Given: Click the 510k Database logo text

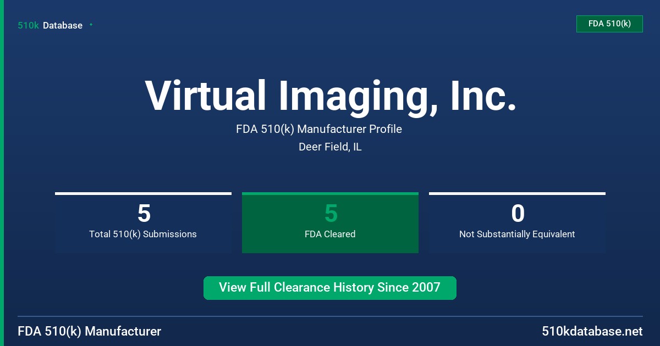Looking at the screenshot, I should [50, 25].
